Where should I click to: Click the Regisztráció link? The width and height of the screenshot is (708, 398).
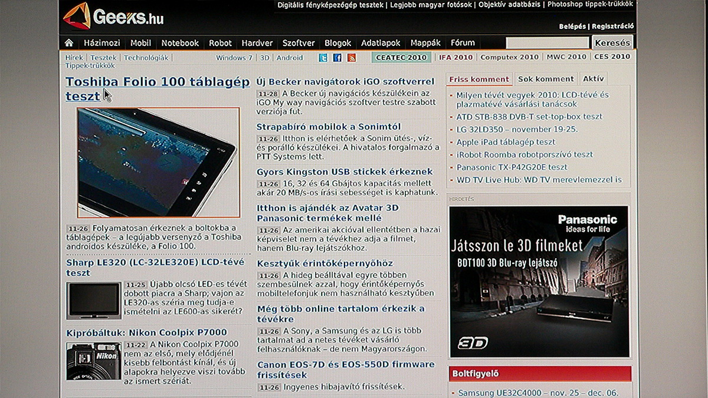pos(613,27)
